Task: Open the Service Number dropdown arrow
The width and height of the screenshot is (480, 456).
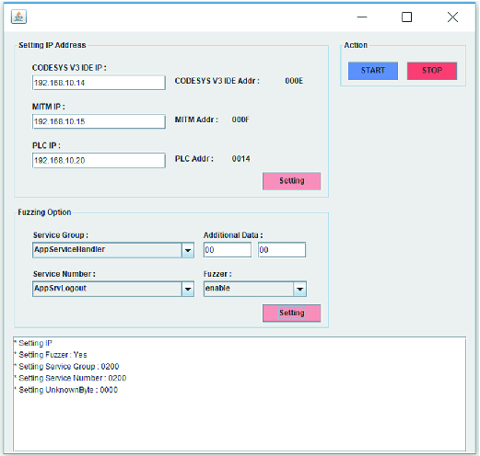Action: 188,289
